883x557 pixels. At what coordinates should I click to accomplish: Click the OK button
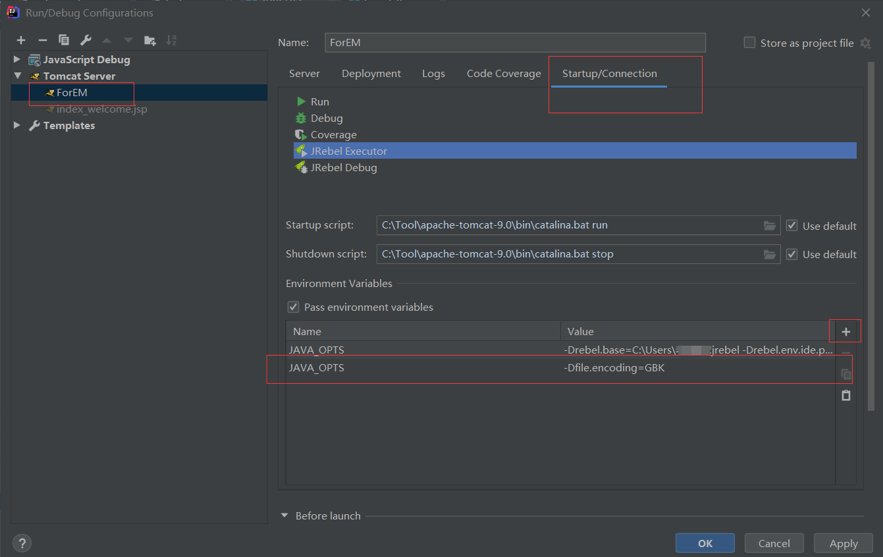coord(705,543)
